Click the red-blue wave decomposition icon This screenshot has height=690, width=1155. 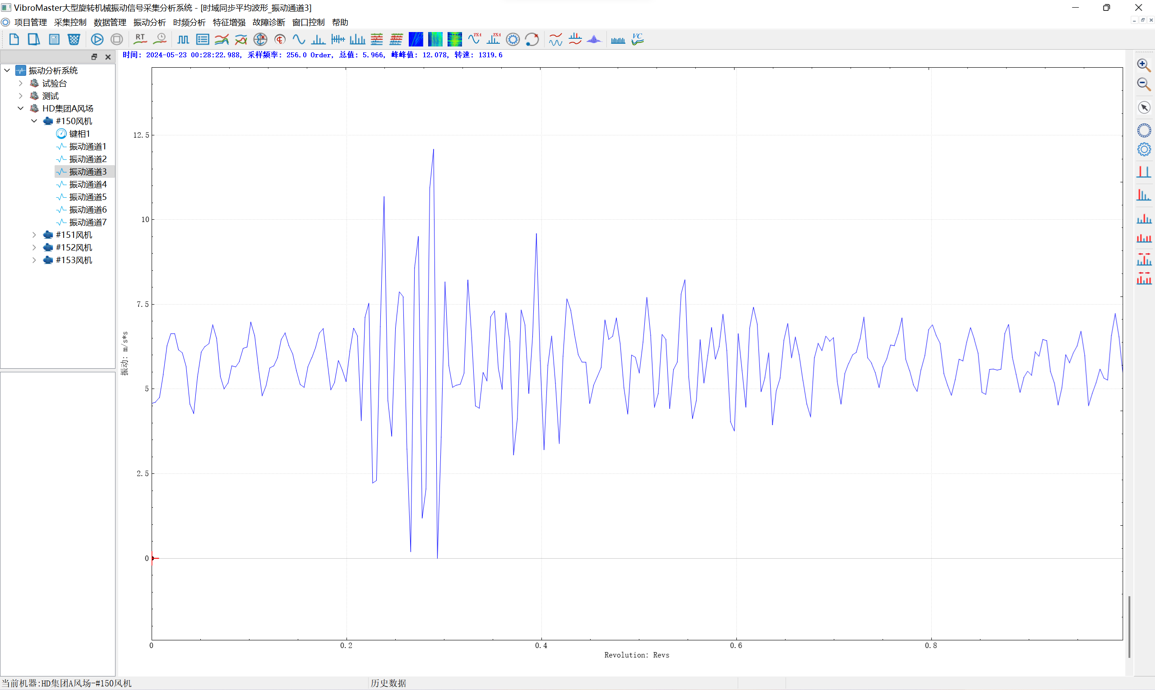(555, 40)
